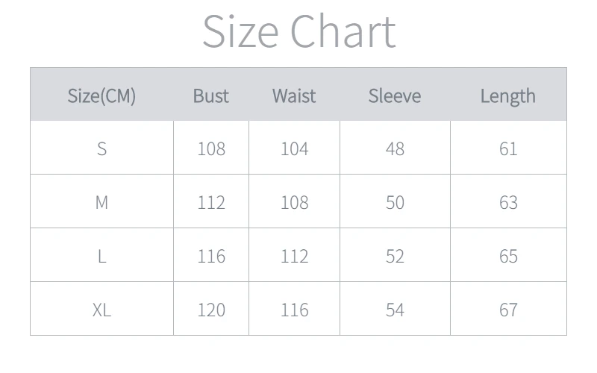Click the Length column header
Screen dimensions: 597x373
(x=508, y=95)
